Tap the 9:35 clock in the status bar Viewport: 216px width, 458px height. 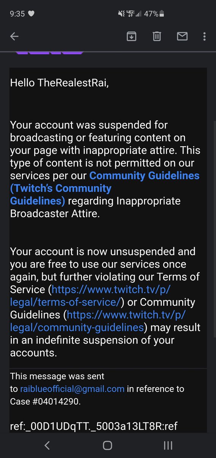point(17,14)
